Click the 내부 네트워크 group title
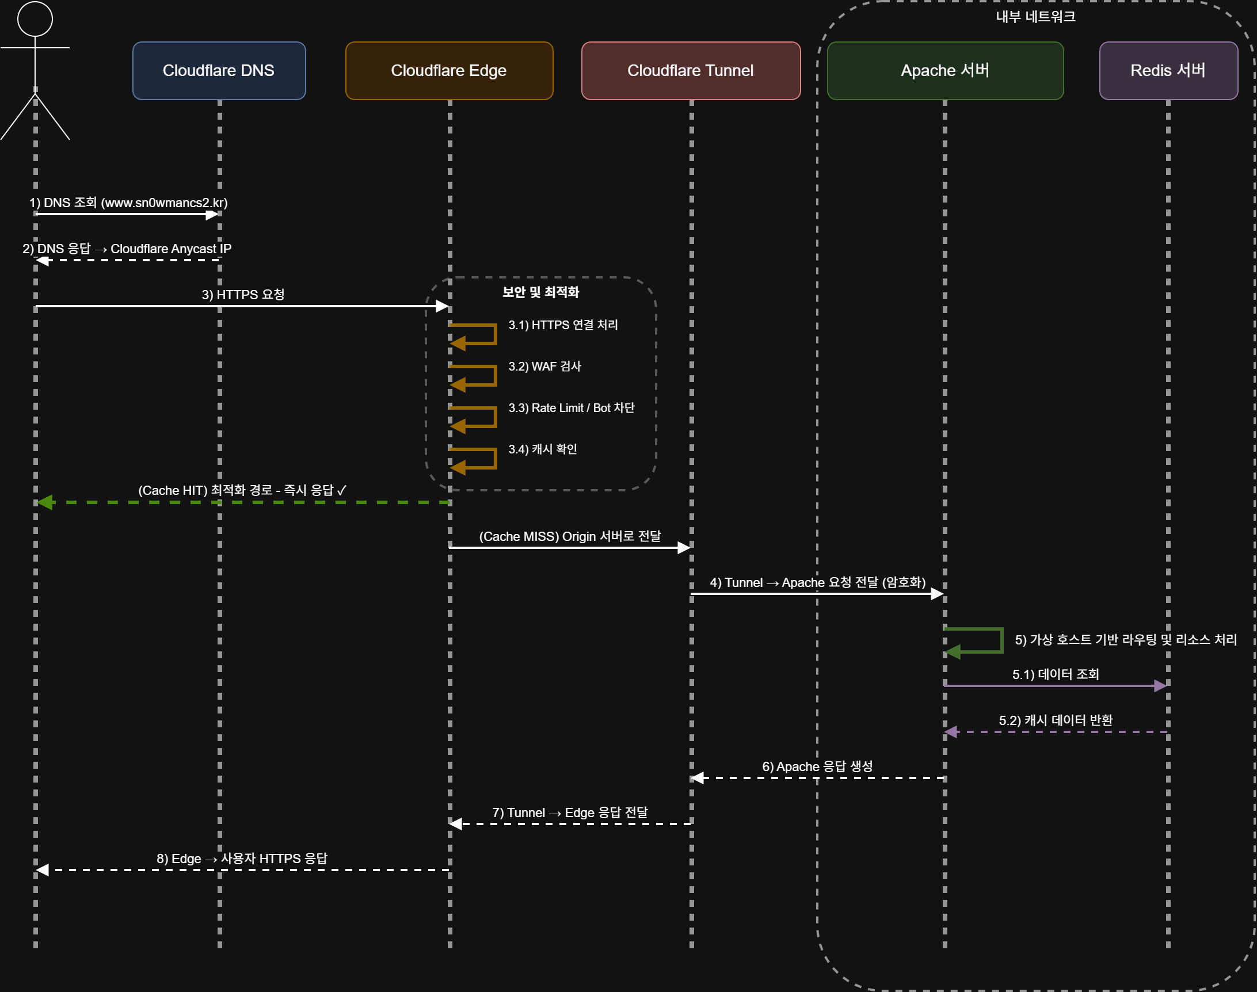Viewport: 1257px width, 992px height. coord(1035,17)
